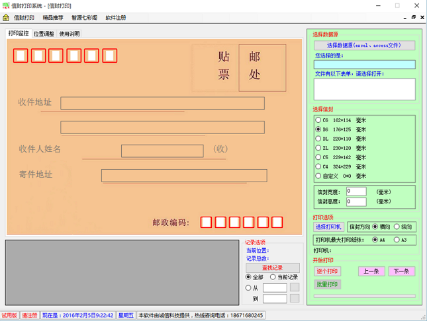This screenshot has width=427, height=321.
Task: Select the 当前记录 option
Action: click(x=284, y=277)
